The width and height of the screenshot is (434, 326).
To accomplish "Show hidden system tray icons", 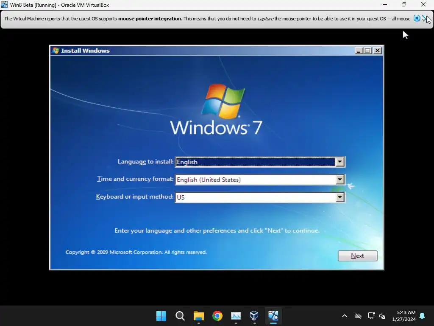I will click(x=345, y=316).
